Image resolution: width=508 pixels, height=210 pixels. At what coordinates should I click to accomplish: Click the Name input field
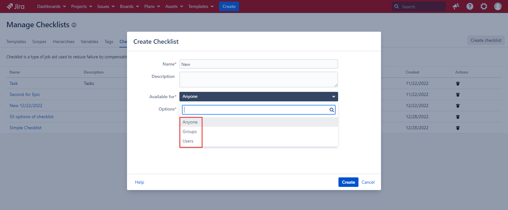258,64
